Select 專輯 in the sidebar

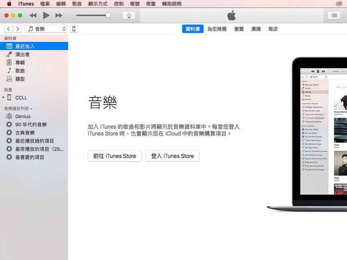[34, 63]
